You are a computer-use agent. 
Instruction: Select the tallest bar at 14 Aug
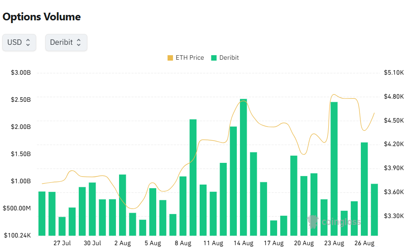244,167
